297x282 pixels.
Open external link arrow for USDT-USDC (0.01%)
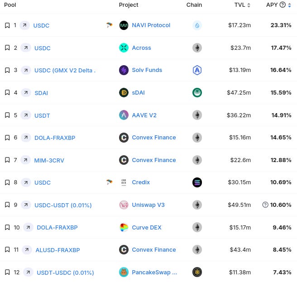[x=28, y=272]
